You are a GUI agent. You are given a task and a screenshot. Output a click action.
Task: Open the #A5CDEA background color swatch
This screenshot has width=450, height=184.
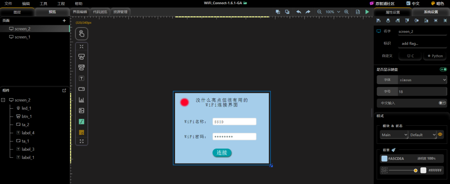(x=384, y=159)
